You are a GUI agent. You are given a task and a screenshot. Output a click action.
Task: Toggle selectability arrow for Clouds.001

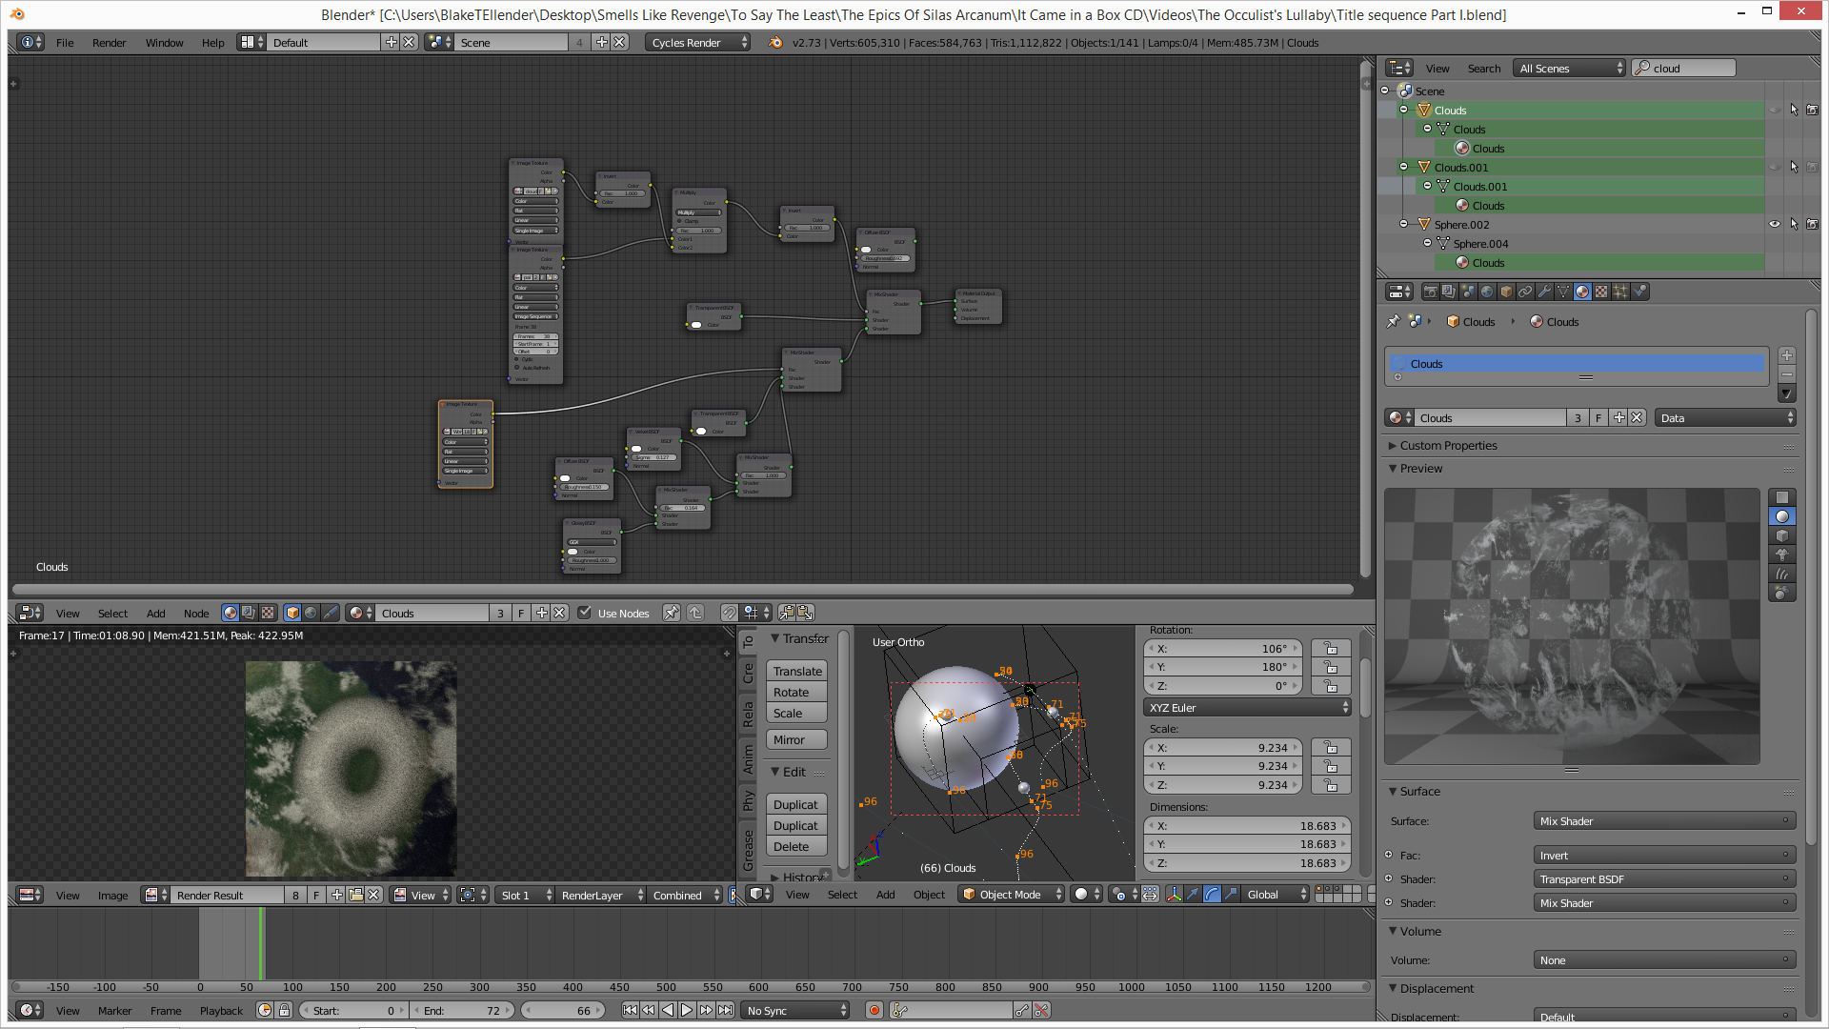(x=1794, y=168)
